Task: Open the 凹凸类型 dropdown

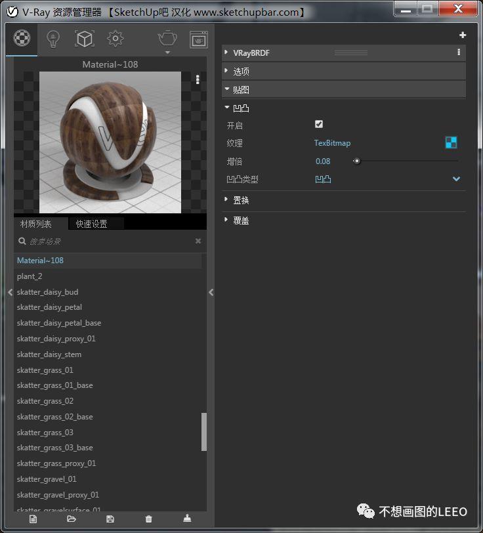Action: coord(456,179)
